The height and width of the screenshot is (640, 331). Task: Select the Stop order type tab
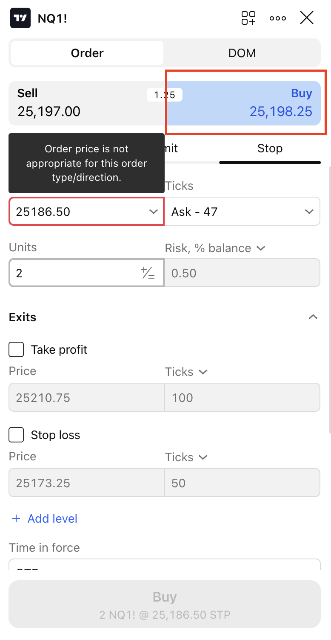(270, 148)
